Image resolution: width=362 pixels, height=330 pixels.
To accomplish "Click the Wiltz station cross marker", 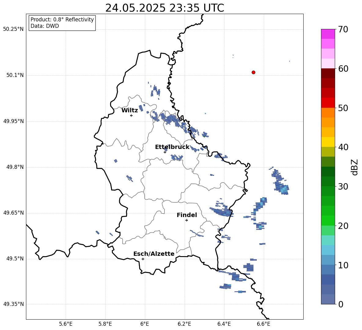I will point(131,115).
